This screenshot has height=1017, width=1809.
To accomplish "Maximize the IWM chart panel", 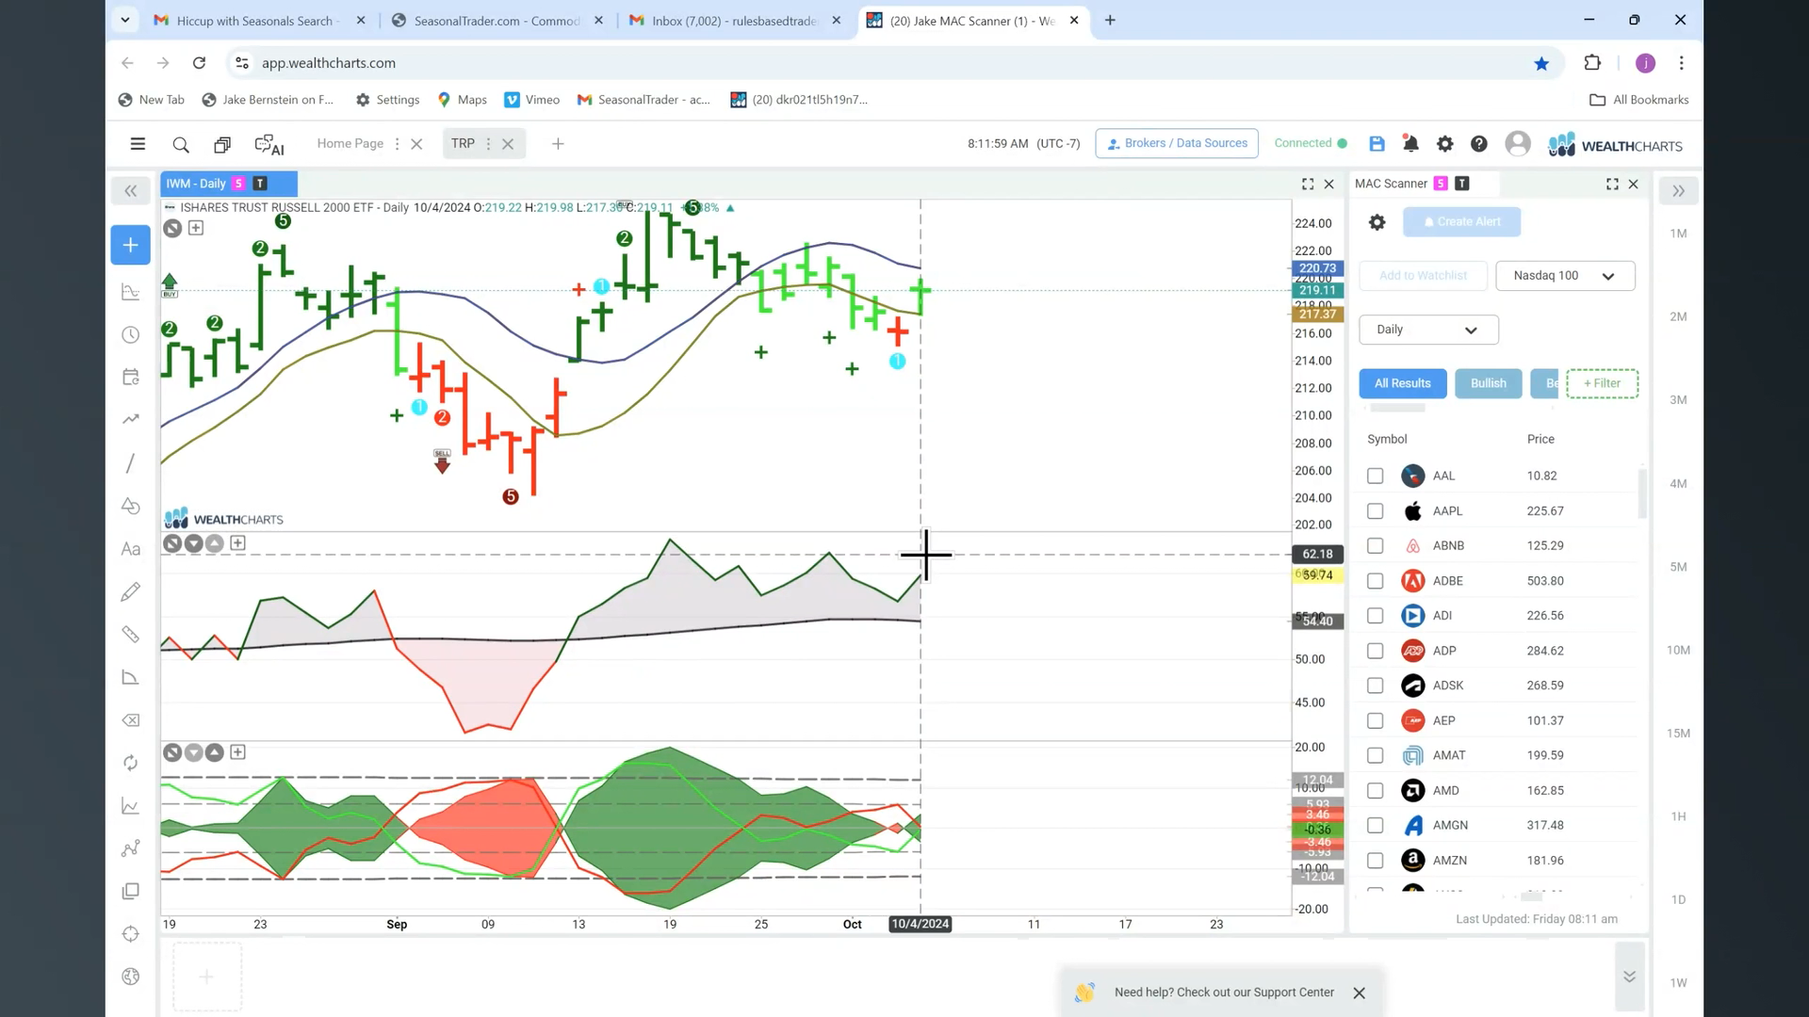I will click(1308, 185).
